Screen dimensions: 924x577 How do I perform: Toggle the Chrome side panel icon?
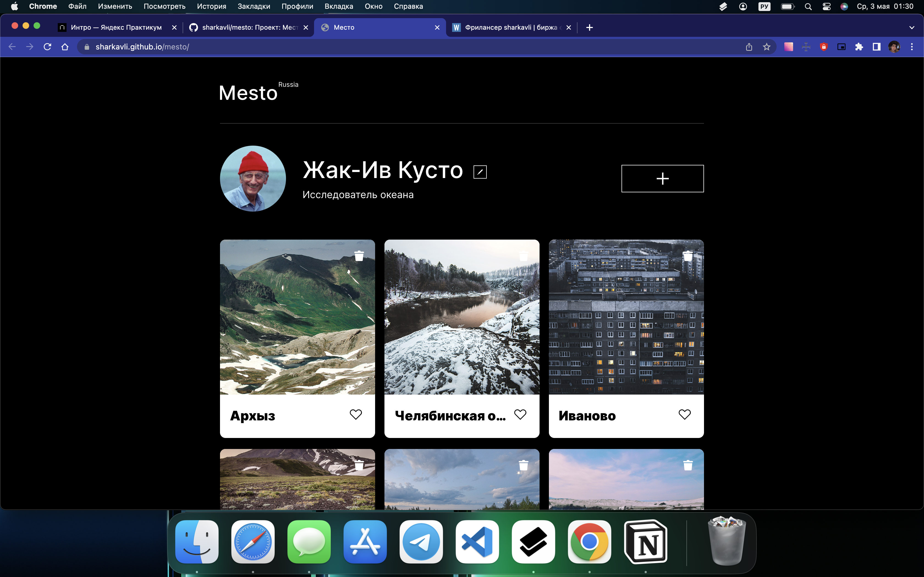(876, 47)
